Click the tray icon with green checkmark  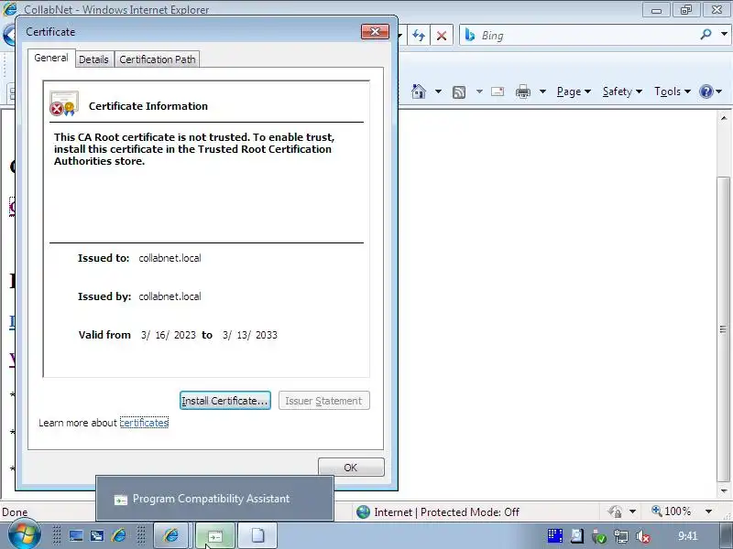pyautogui.click(x=599, y=536)
